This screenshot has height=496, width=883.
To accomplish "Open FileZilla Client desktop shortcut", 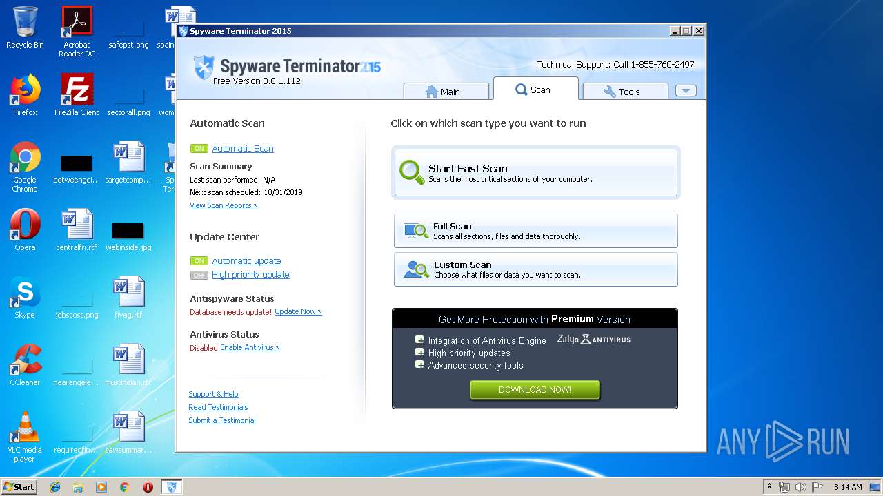I will (77, 94).
